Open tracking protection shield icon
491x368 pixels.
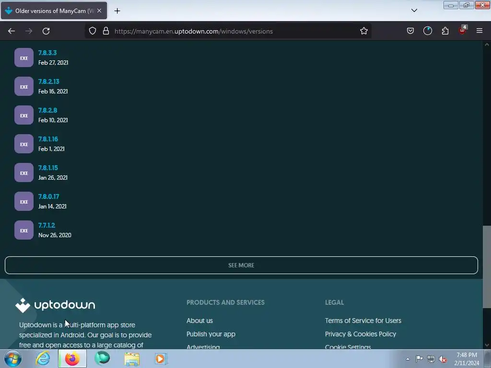click(93, 31)
